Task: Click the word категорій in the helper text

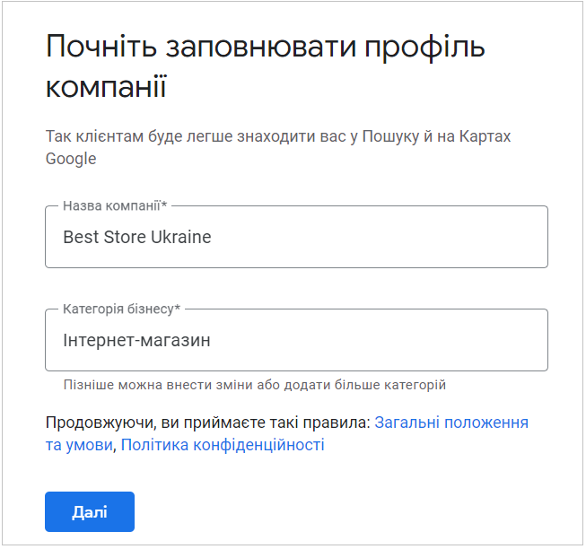Action: (415, 385)
